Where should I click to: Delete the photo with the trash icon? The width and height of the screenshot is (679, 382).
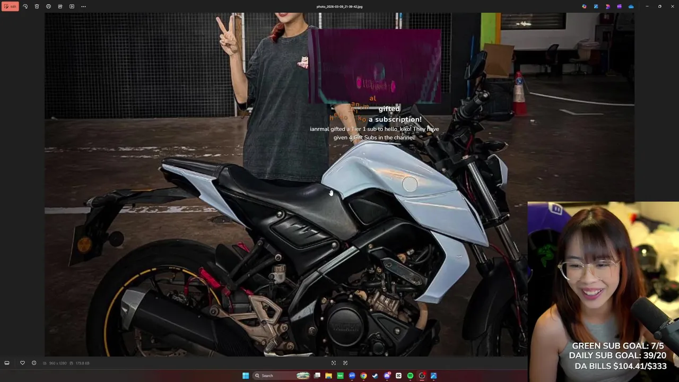click(37, 6)
